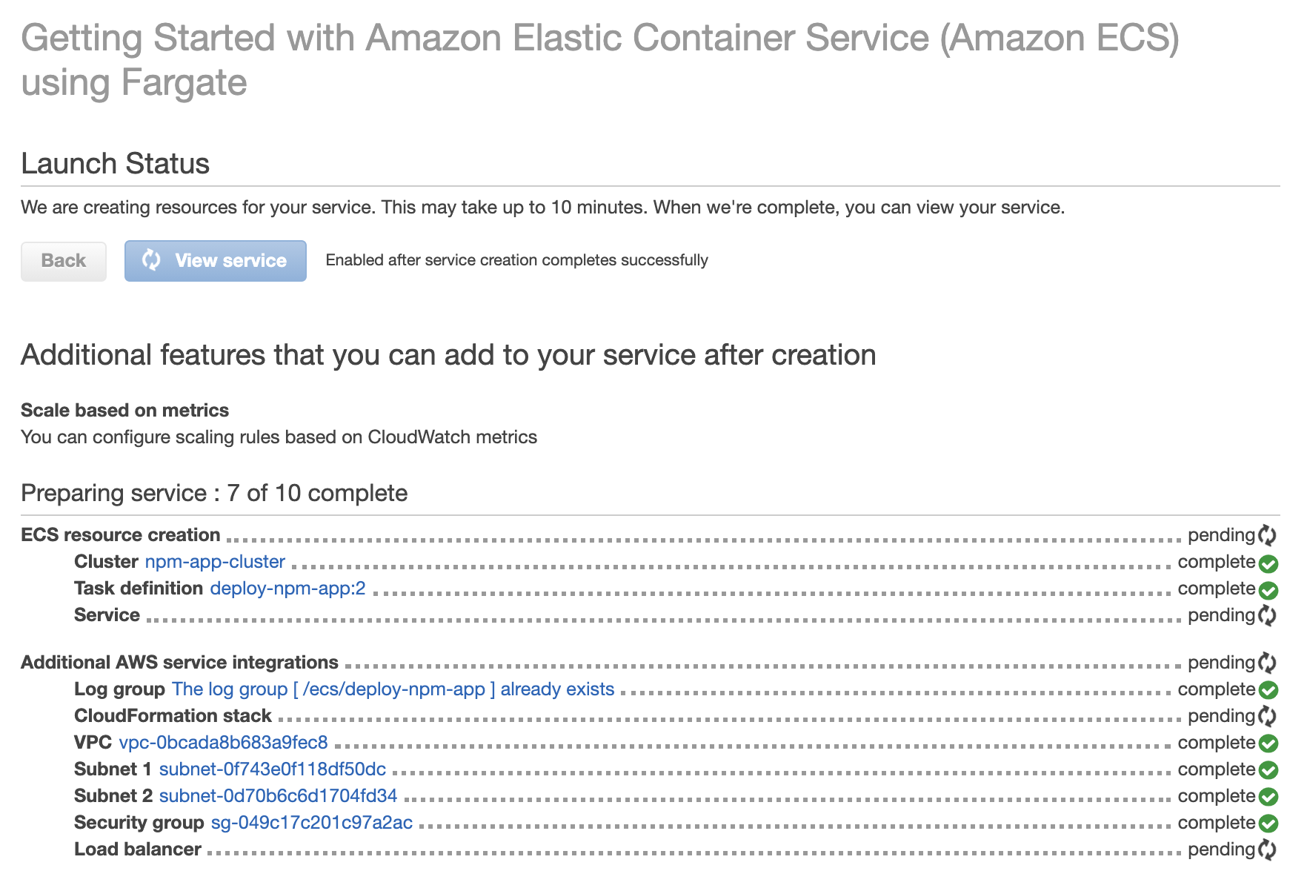This screenshot has width=1307, height=891.
Task: Click the pending spinner for Load balancer
Action: tap(1268, 850)
